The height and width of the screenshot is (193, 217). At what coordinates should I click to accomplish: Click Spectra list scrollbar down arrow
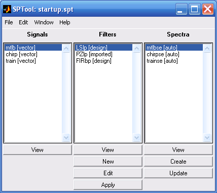(x=207, y=137)
